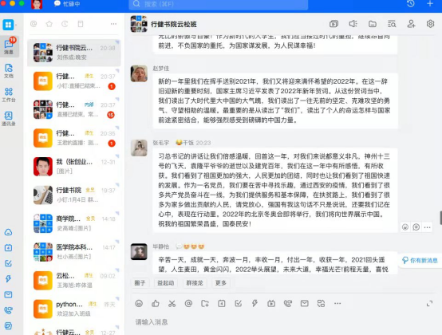Open the three-dots menu above chat list
Screen dimensions: 442x335
pos(113,24)
